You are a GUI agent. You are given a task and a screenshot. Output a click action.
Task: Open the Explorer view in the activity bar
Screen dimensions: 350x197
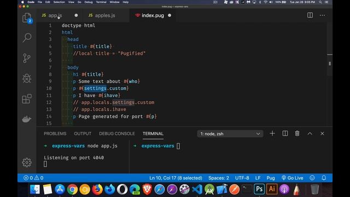tap(27, 18)
